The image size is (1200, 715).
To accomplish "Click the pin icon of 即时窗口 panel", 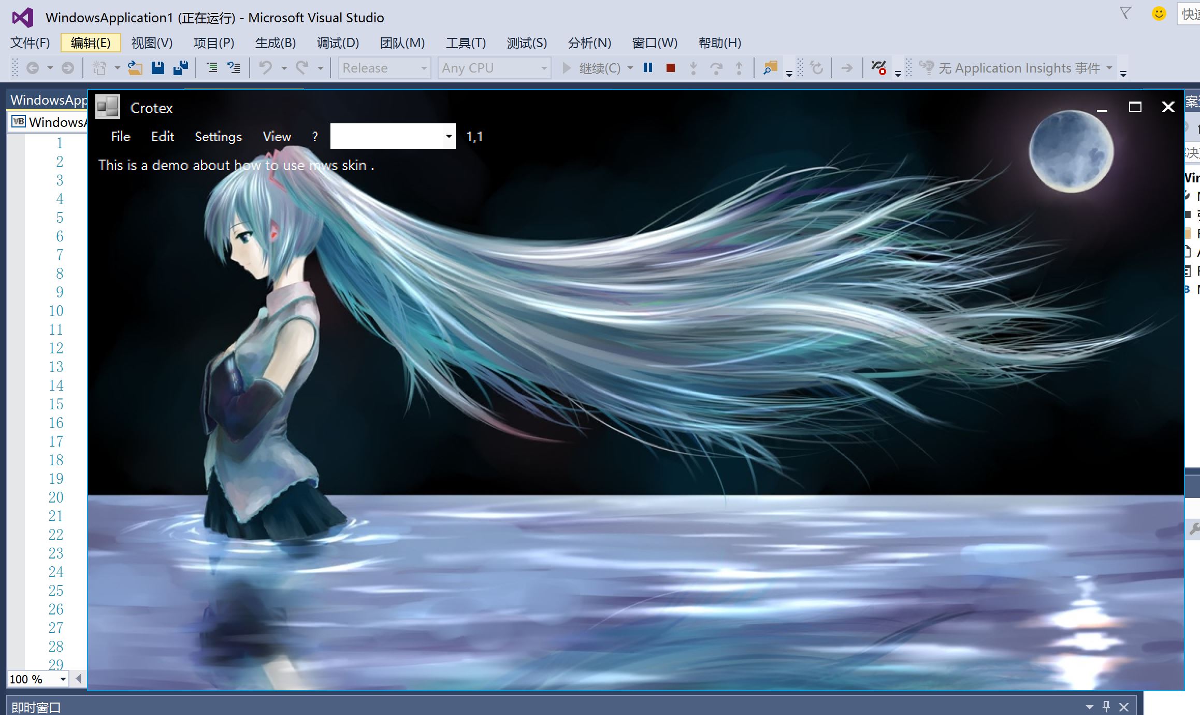I will coord(1106,706).
